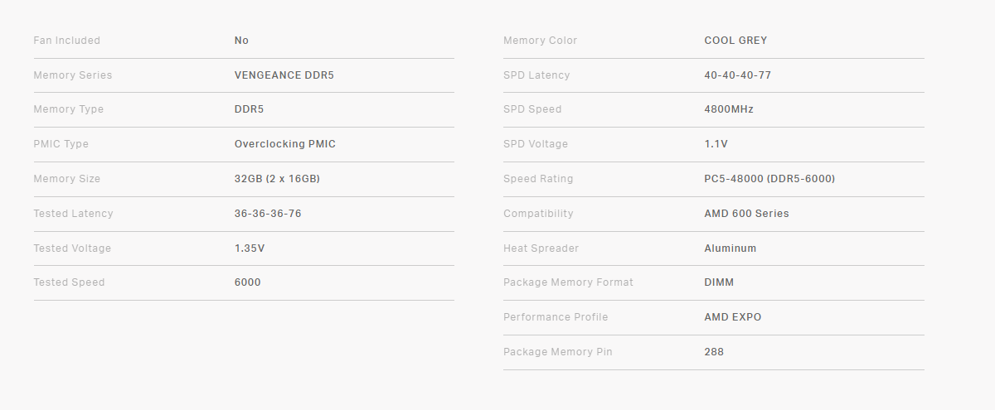Click the Heat Spreader label
995x410 pixels.
pos(541,248)
